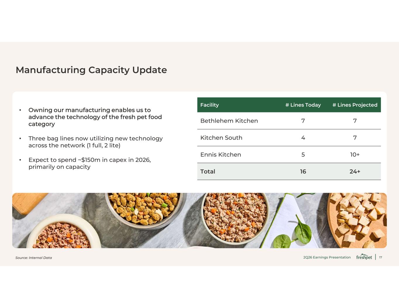Click the Source: Internal Data footnote
Viewport: 399px width, 308px height.
[x=34, y=258]
